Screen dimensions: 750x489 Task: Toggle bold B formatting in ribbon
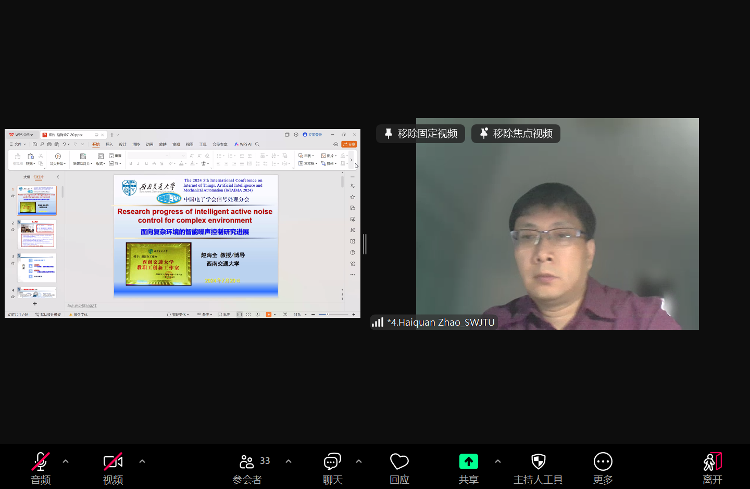[131, 163]
